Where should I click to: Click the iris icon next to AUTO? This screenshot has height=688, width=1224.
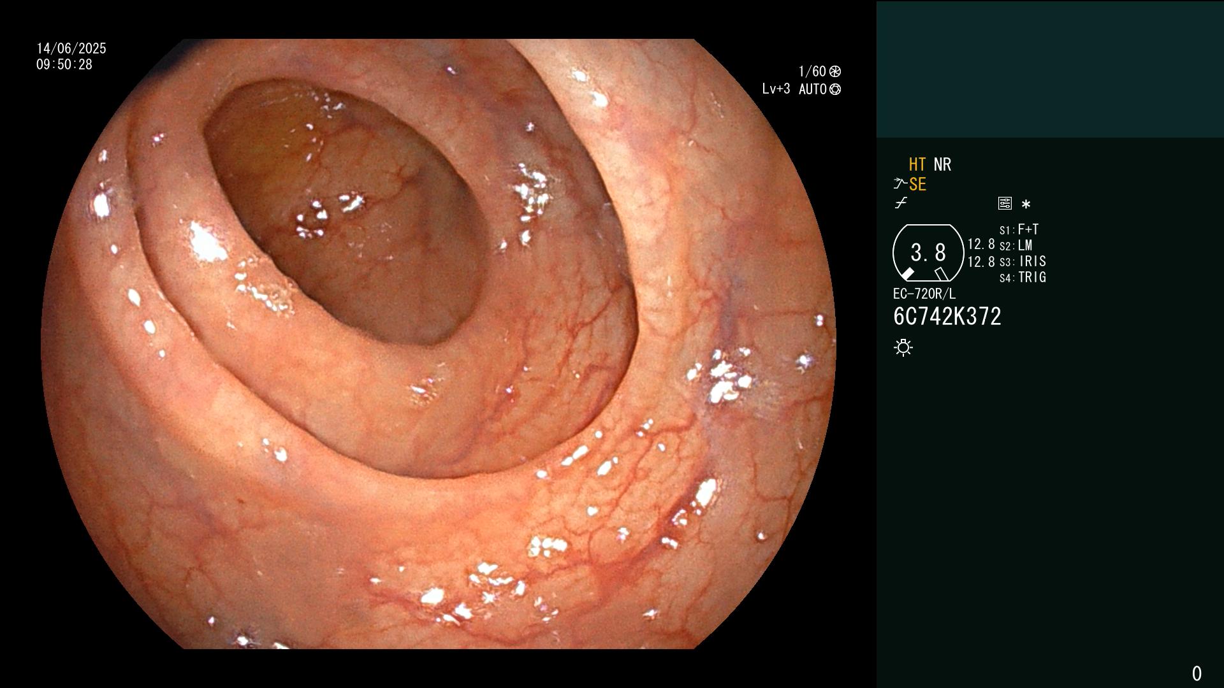point(835,90)
